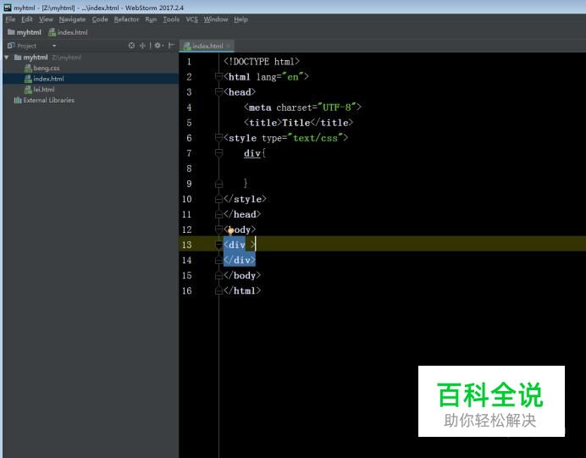This screenshot has width=586, height=458.
Task: Click line number 1 in gutter
Action: 189,62
